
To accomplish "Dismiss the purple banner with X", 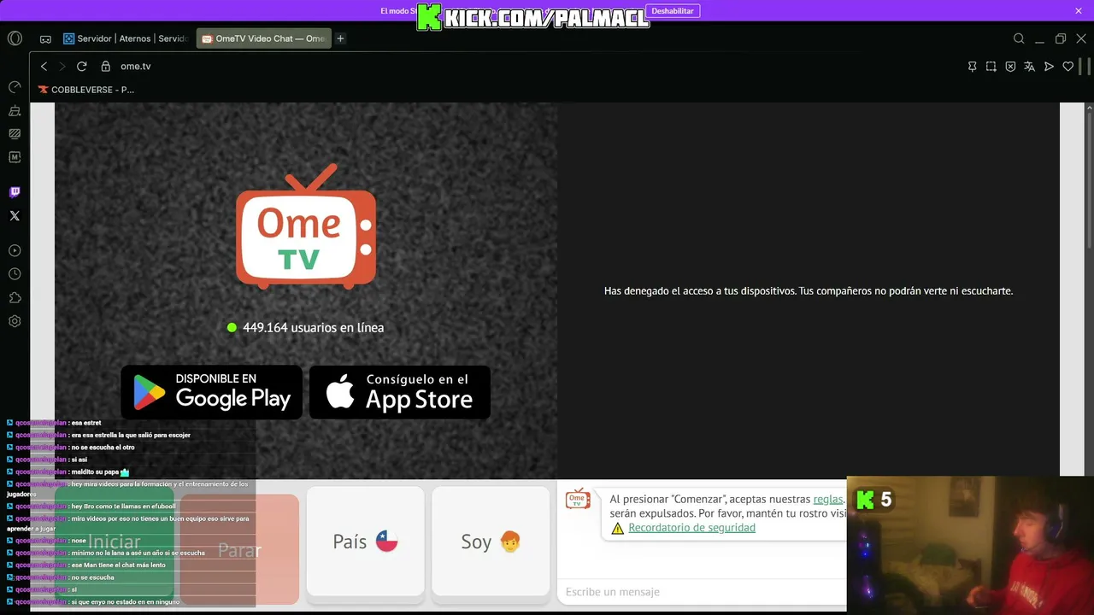I will point(1079,11).
